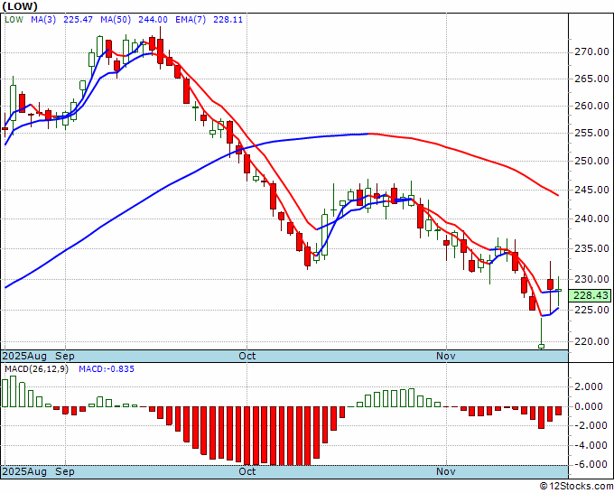
Task: Click the last green candle at 228.43
Action: click(558, 291)
